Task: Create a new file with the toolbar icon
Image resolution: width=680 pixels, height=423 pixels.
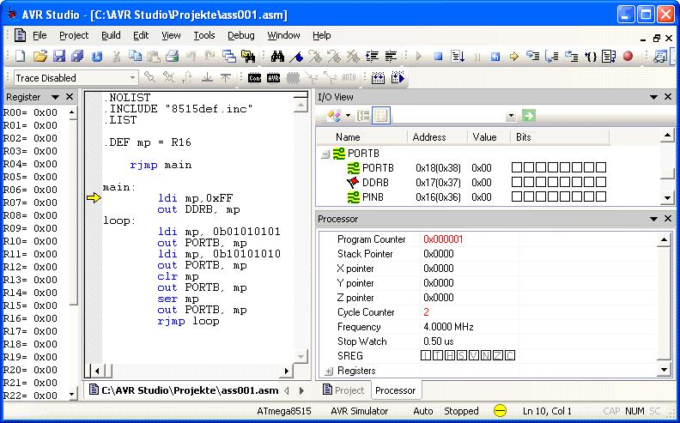Action: [21, 57]
